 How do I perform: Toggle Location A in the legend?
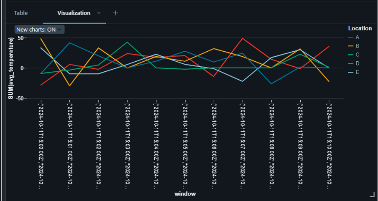pyautogui.click(x=354, y=37)
